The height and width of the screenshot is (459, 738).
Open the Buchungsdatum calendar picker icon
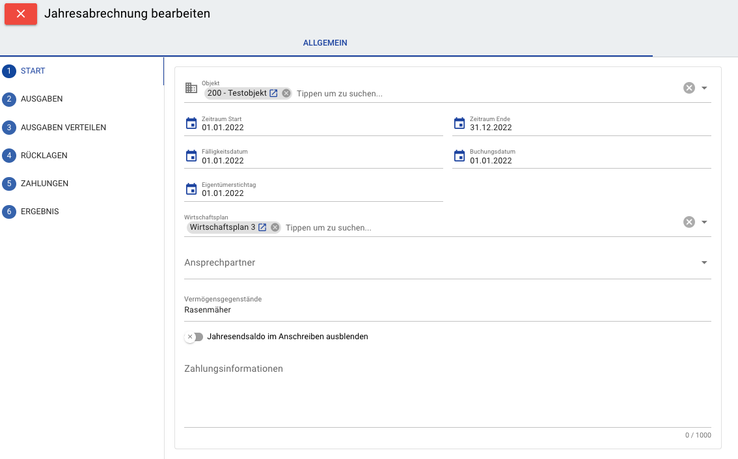pyautogui.click(x=459, y=156)
